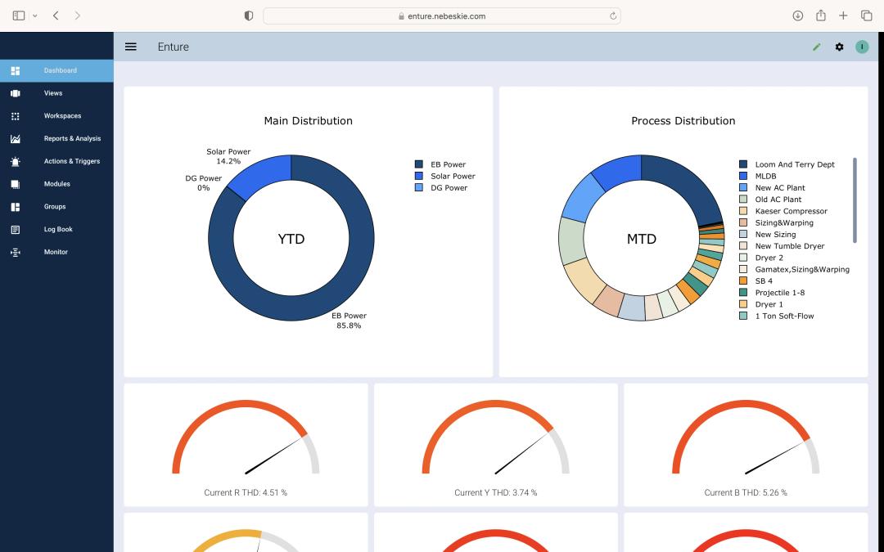Open Actions & Triggers menu item
Screen dimensions: 884x552
coord(56,162)
